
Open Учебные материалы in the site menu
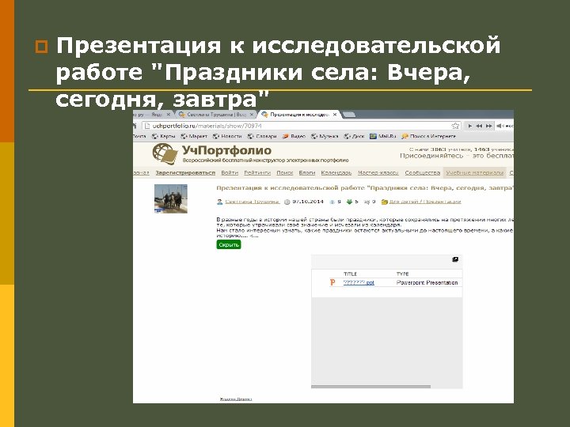tap(475, 173)
